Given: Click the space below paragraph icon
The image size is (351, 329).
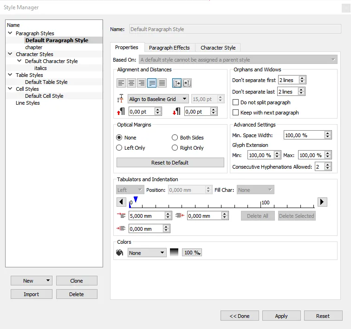Looking at the screenshot, I should click(176, 111).
